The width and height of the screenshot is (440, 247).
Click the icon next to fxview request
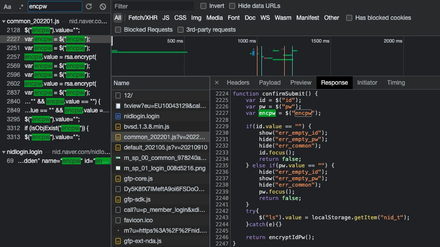point(118,106)
